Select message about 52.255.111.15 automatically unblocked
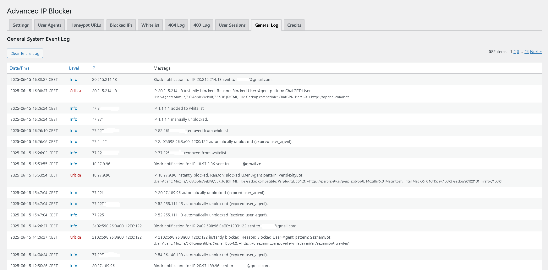Screen dimensions: 548x270 (x=211, y=204)
